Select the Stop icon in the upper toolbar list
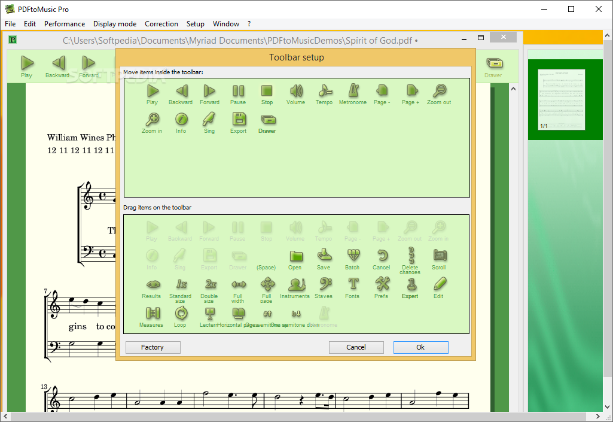613x422 pixels. coord(267,91)
